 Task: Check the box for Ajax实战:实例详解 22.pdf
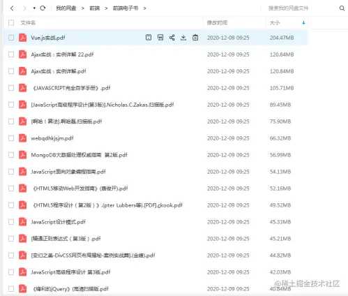click(x=11, y=54)
